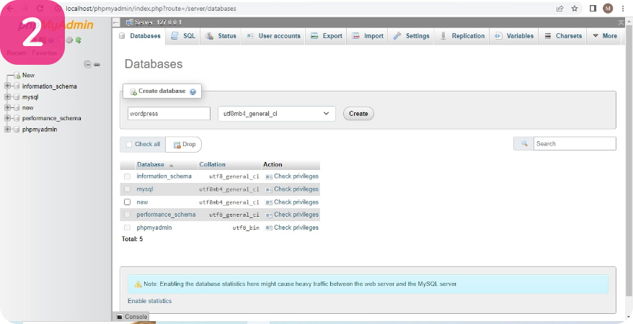This screenshot has width=633, height=324.
Task: Click the left arrow to hide navigation panel
Action: [x=116, y=22]
